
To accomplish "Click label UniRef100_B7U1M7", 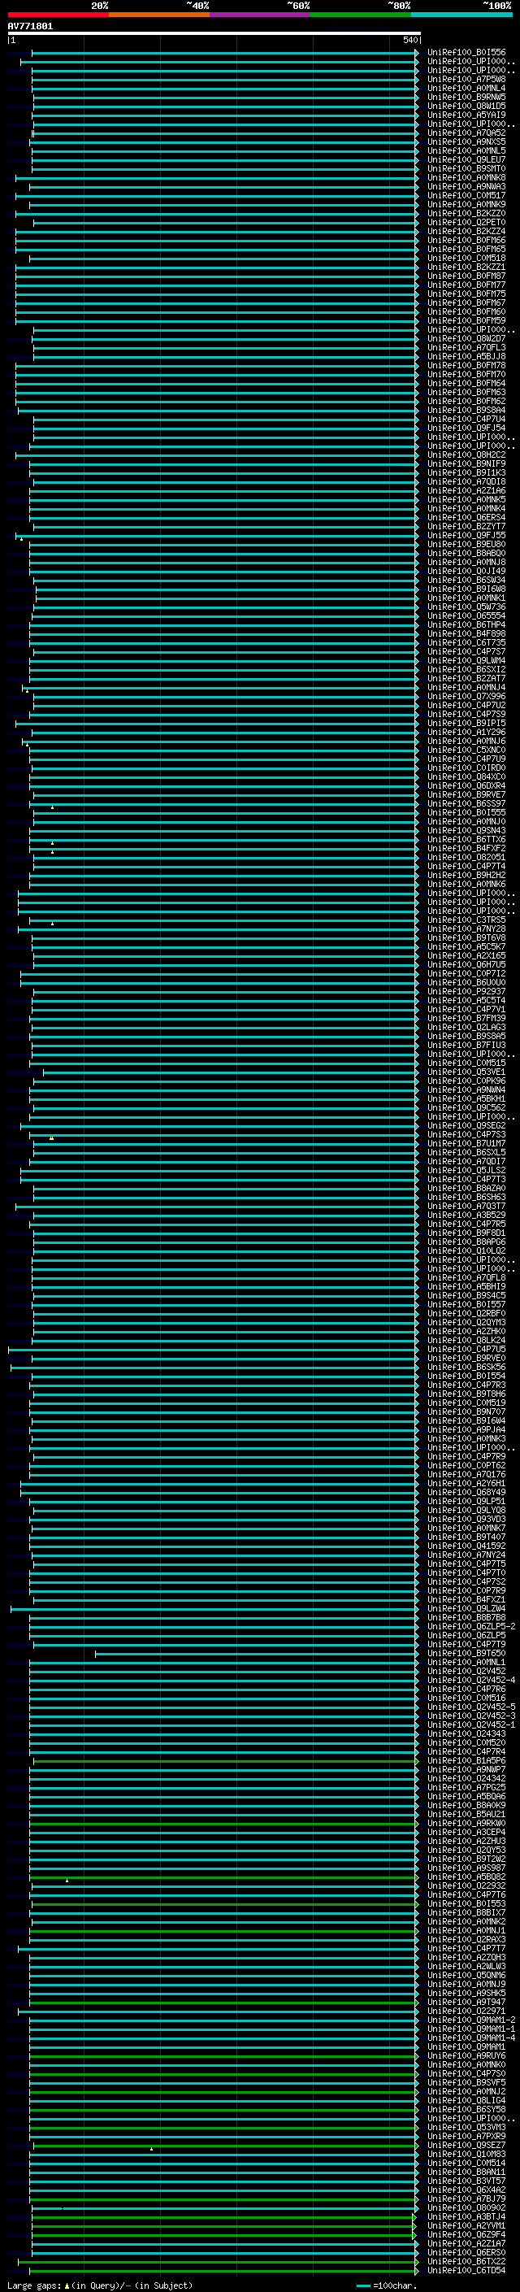I will point(466,1144).
